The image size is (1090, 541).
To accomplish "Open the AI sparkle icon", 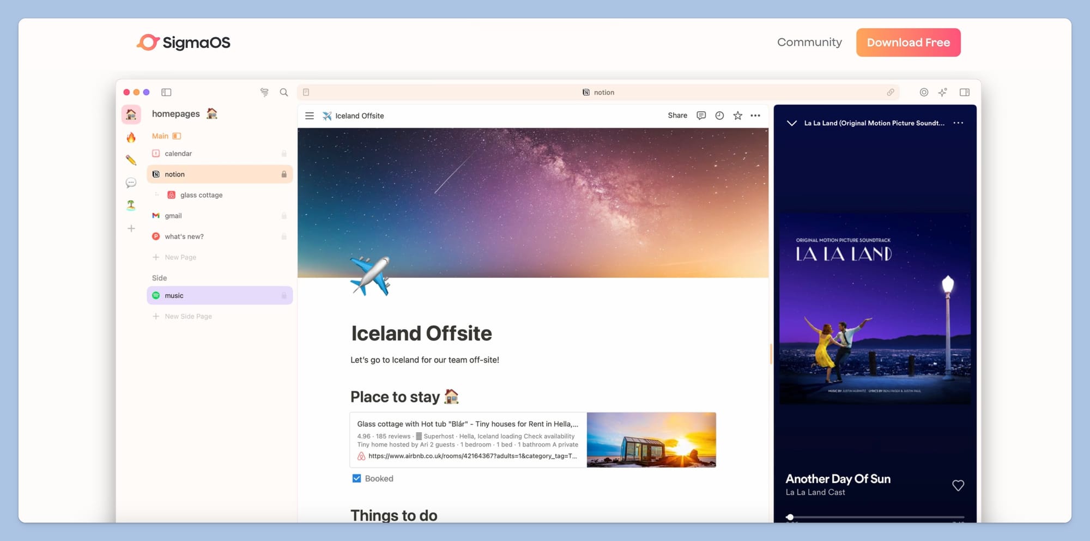I will [x=943, y=92].
